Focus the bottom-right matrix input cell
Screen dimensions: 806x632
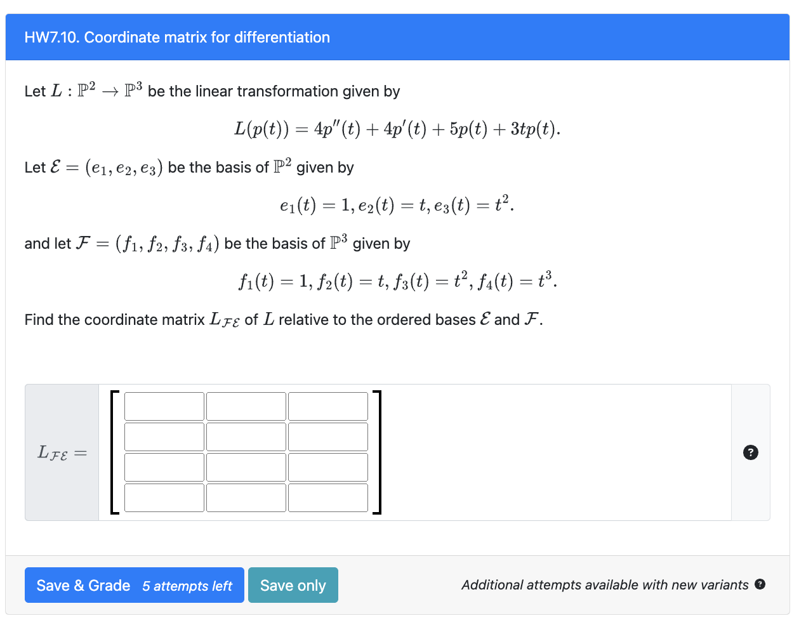328,497
